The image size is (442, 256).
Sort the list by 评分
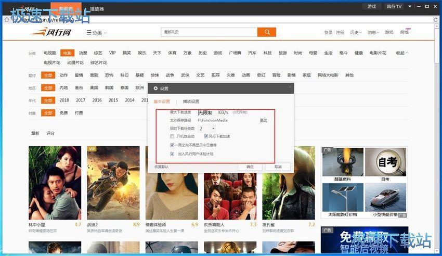(50, 133)
